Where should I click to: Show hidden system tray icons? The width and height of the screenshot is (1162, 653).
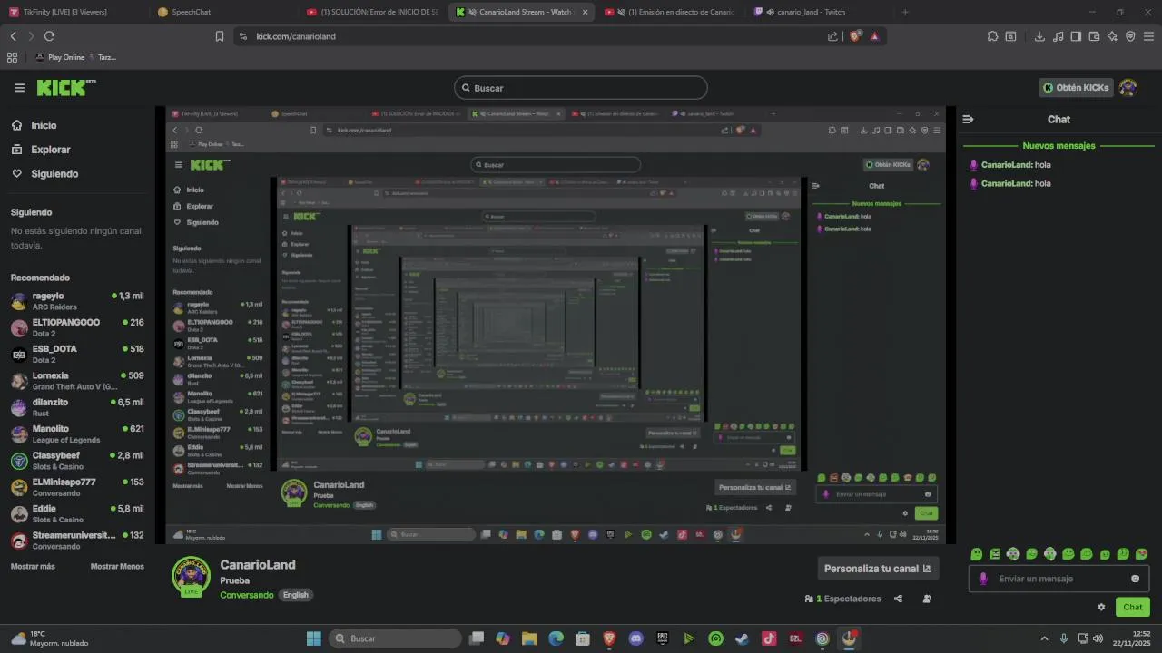click(1044, 638)
